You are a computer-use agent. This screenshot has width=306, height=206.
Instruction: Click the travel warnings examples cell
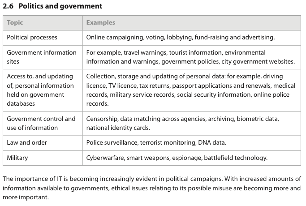pyautogui.click(x=190, y=57)
